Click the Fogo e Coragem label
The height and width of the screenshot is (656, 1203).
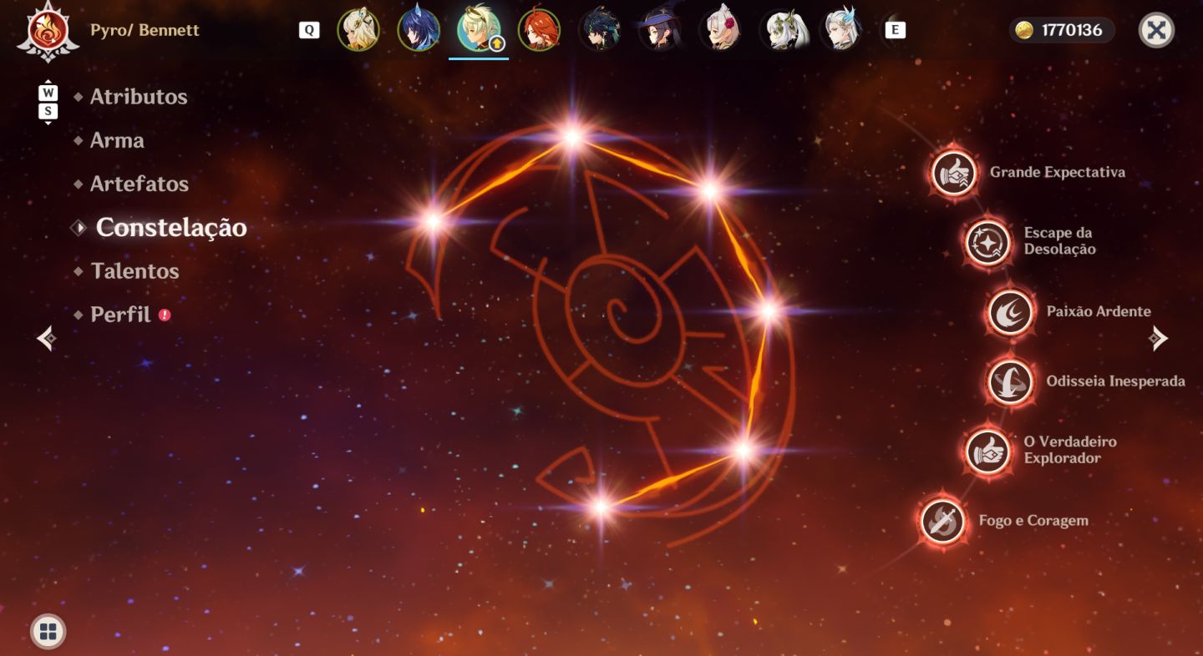(1033, 521)
